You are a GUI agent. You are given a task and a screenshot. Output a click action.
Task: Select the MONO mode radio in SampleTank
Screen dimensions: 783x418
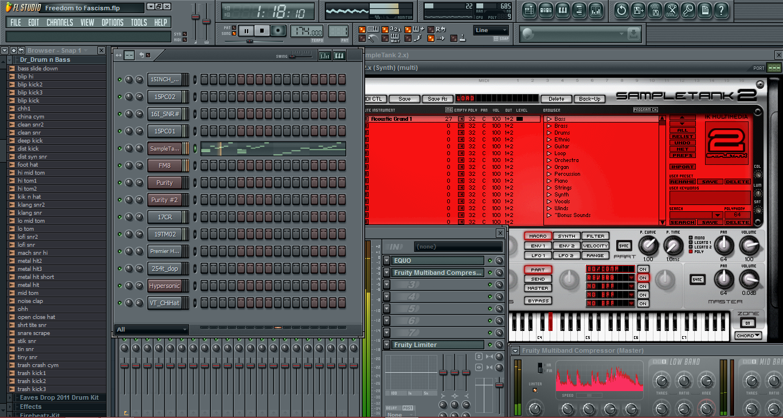[x=691, y=238]
